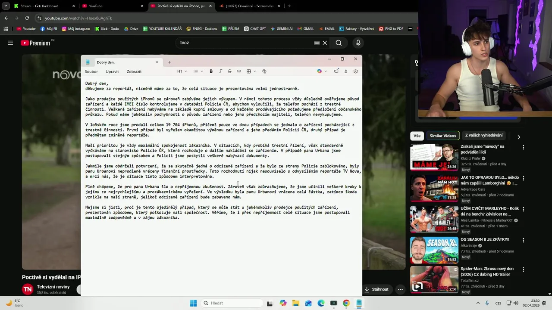
Task: Open the Notepad megaphone announcements icon
Action: coord(336,71)
